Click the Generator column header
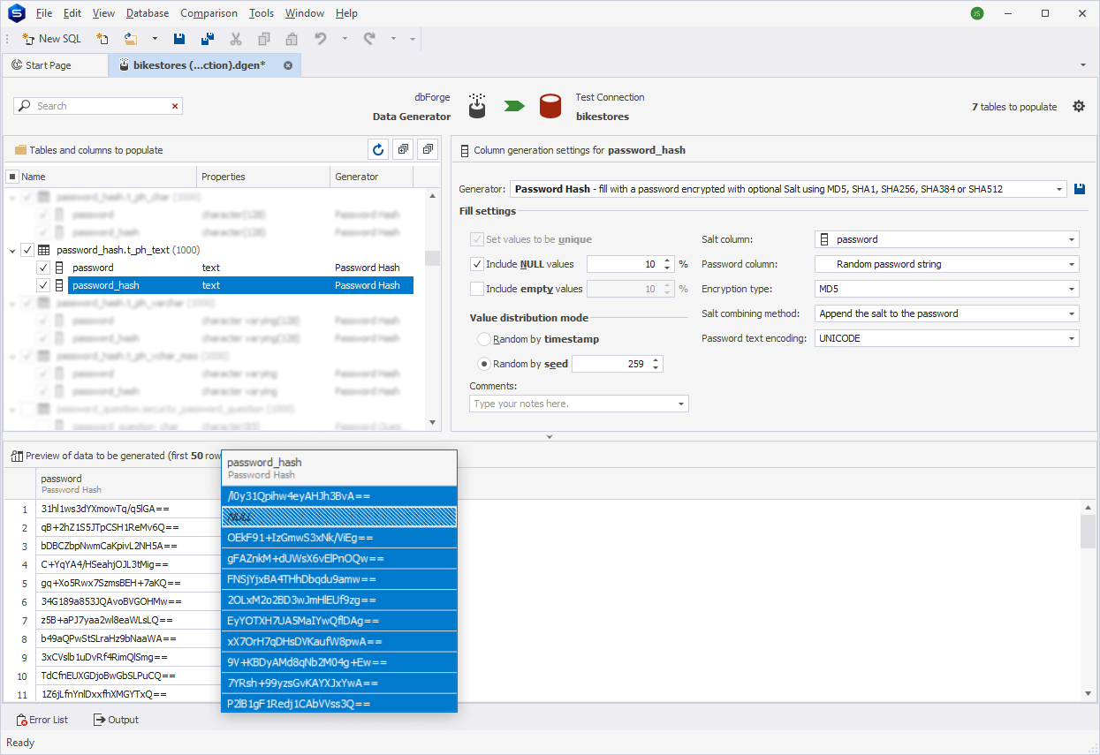Image resolution: width=1100 pixels, height=755 pixels. 371,177
